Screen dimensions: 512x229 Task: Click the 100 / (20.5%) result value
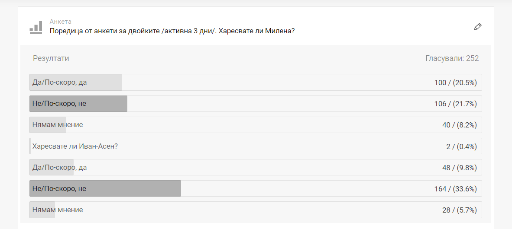click(455, 83)
